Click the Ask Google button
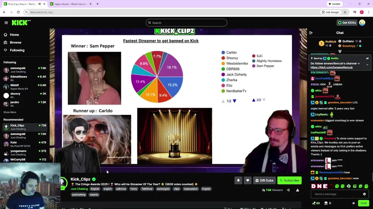Screen dimensions: 373x209 coord(330,12)
